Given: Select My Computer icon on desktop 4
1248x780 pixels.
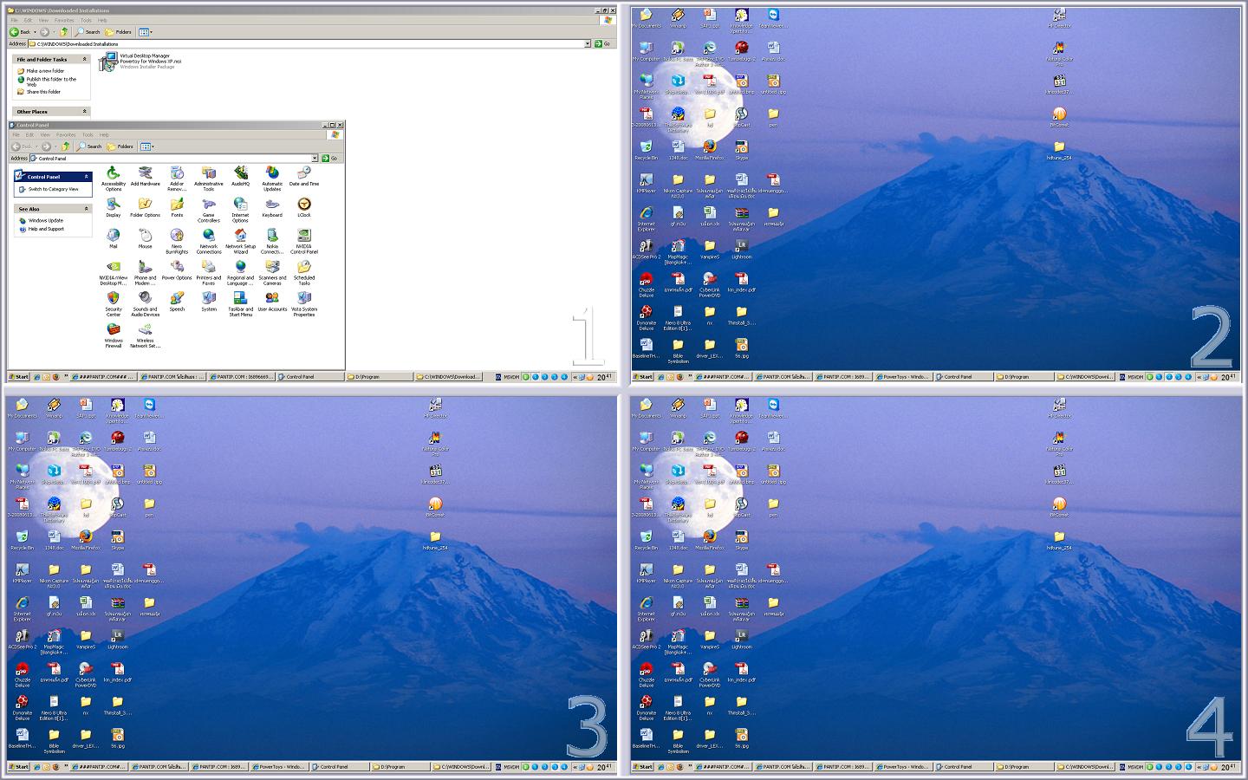Looking at the screenshot, I should [647, 441].
